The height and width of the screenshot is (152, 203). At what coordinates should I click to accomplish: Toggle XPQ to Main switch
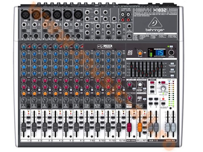point(144,88)
